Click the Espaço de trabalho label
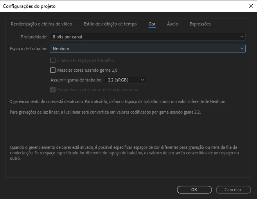 [x=29, y=49]
